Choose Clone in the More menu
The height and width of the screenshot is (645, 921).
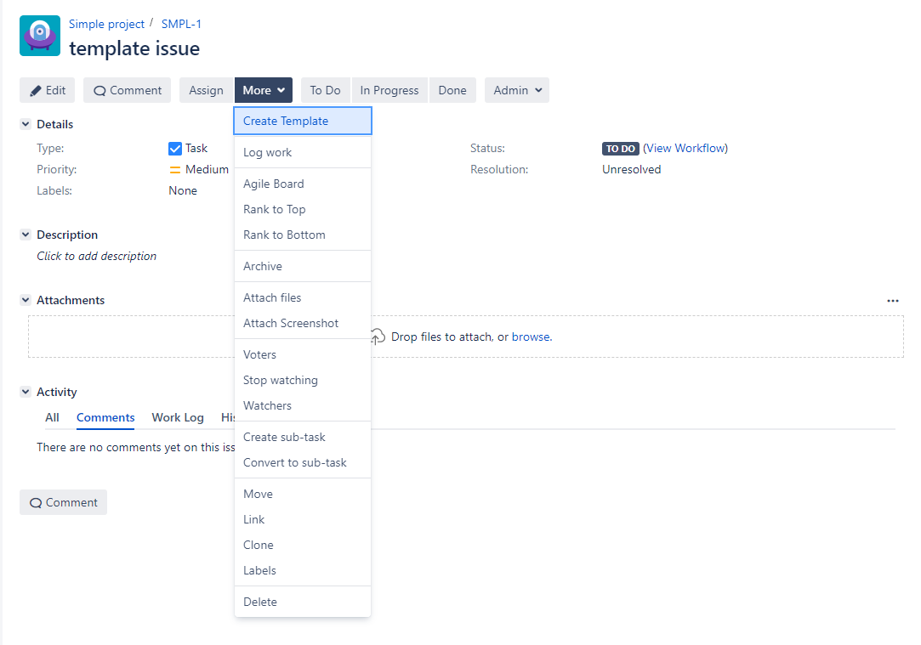coord(259,546)
